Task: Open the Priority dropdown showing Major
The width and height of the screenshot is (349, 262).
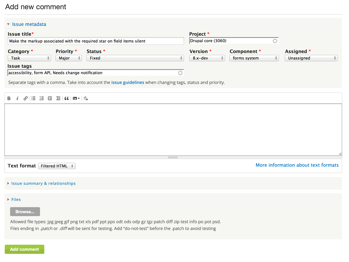Action: click(69, 58)
